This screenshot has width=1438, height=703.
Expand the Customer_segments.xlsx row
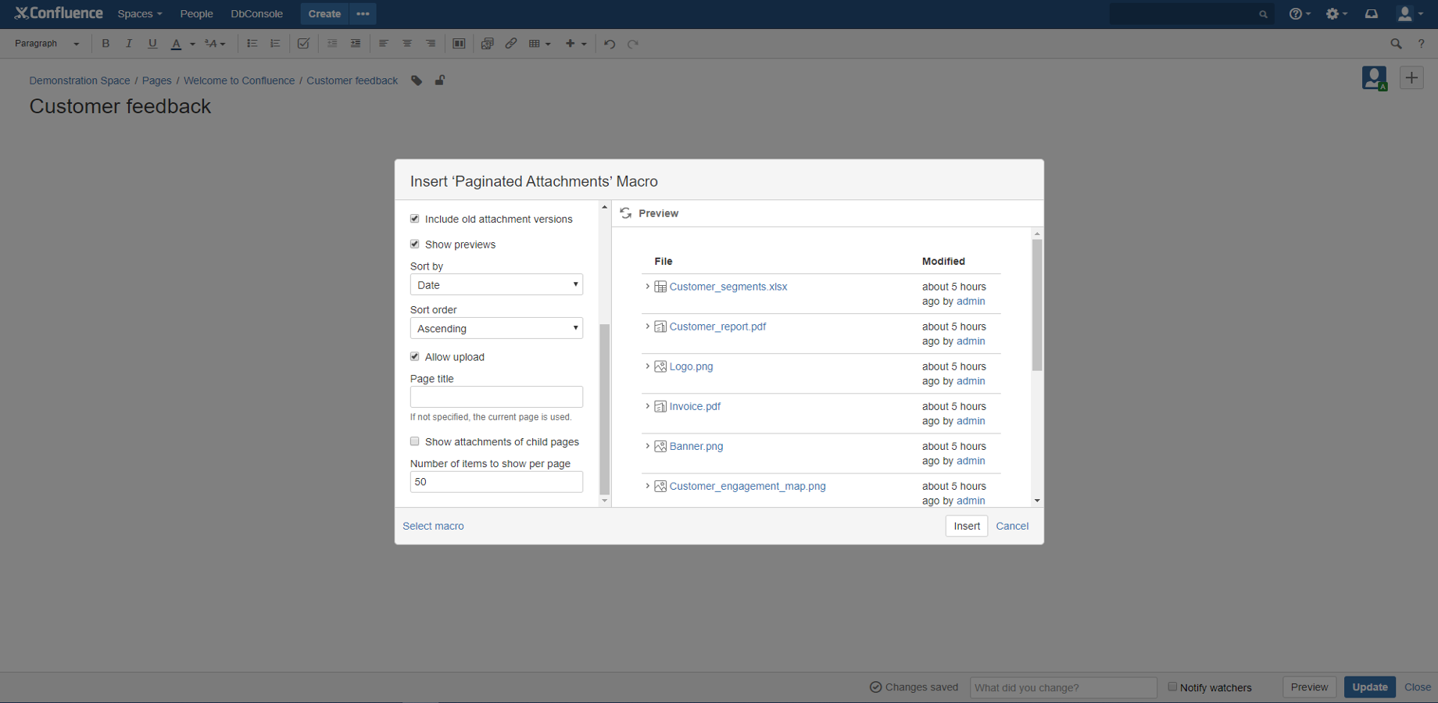pyautogui.click(x=647, y=287)
